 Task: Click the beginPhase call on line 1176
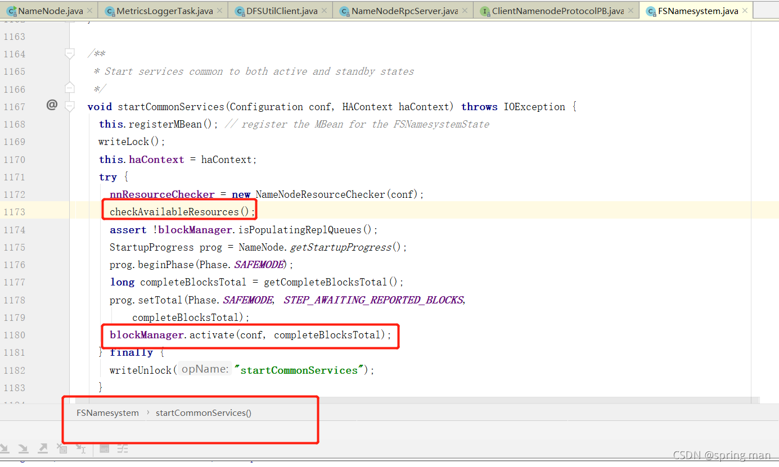click(x=166, y=265)
